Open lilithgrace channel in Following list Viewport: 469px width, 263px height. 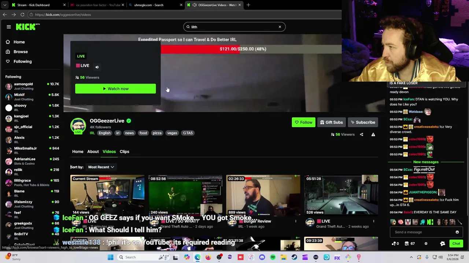pyautogui.click(x=32, y=183)
